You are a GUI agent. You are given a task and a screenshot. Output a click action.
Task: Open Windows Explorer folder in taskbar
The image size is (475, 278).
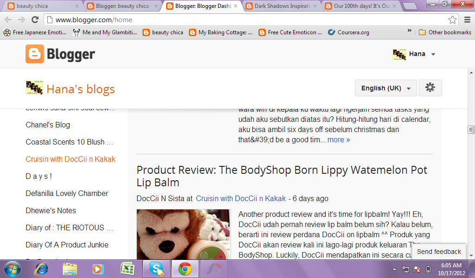[70, 269]
